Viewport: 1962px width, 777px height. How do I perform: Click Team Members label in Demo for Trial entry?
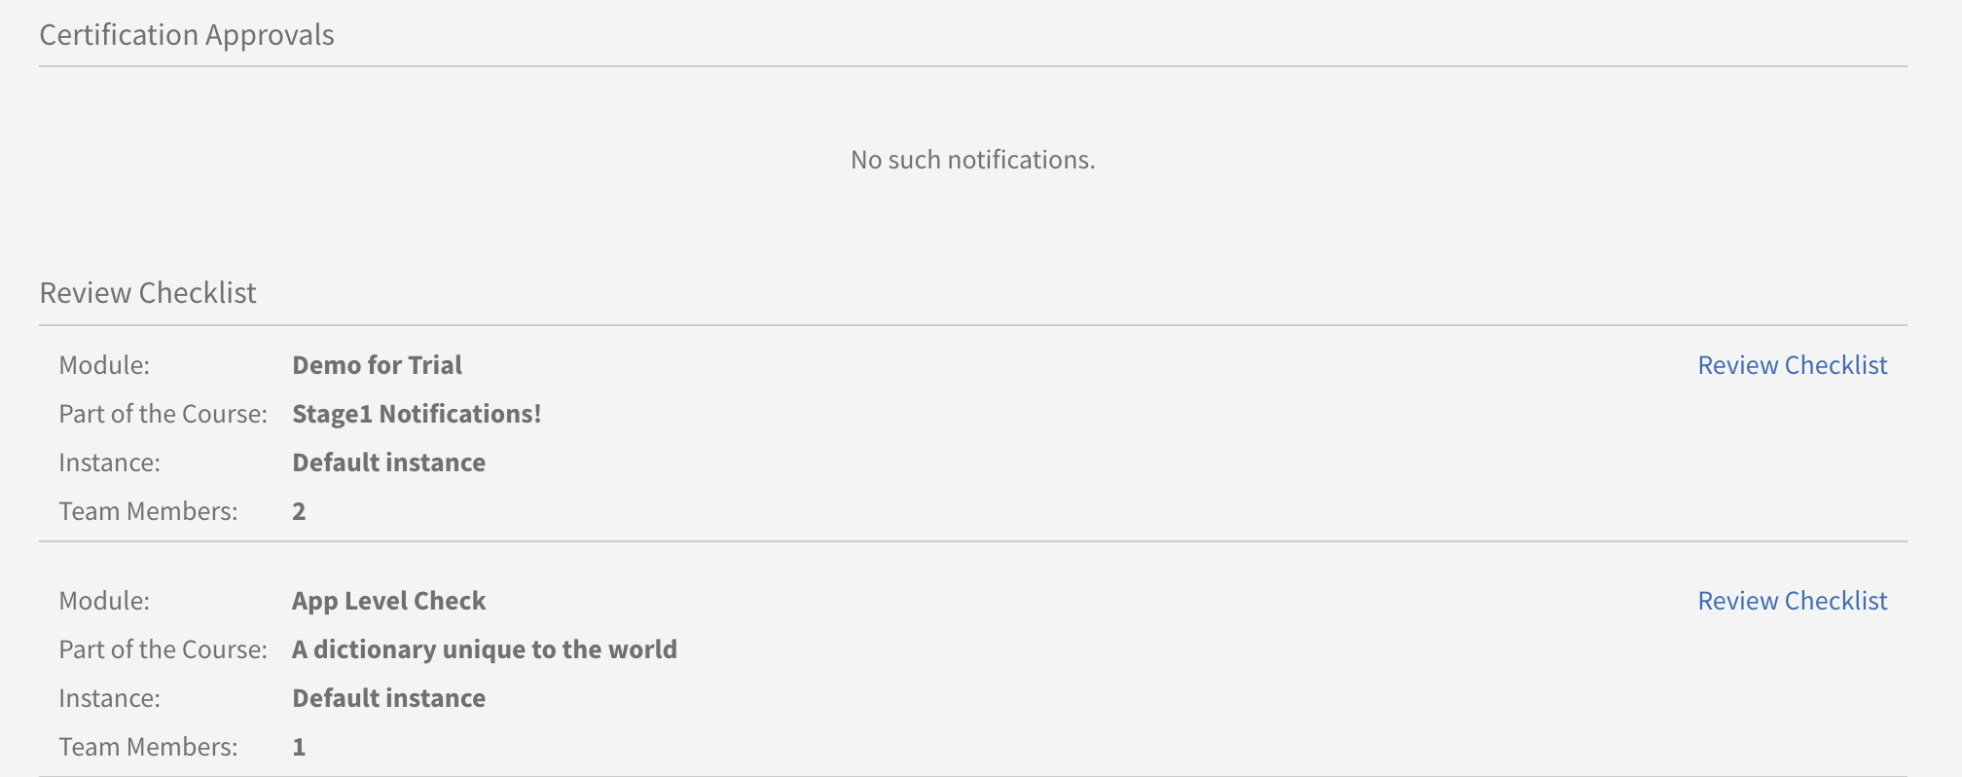(x=148, y=511)
